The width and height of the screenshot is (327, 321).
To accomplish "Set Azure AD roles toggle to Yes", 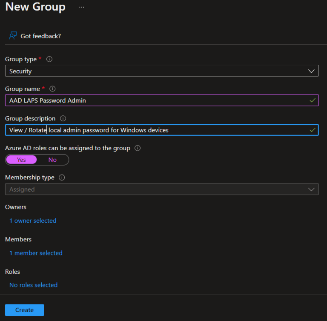I will point(21,160).
